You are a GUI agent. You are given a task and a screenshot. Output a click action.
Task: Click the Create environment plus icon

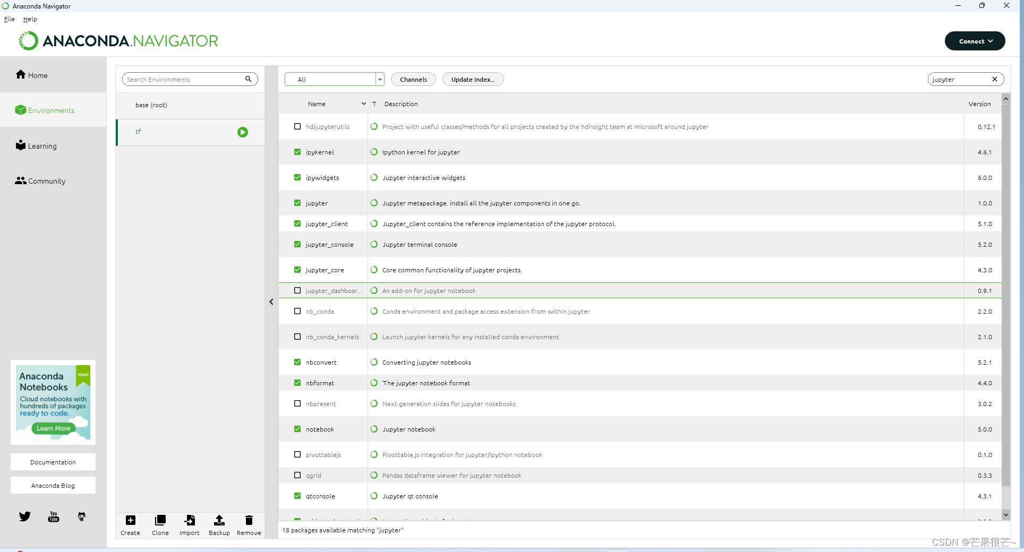[x=130, y=520]
